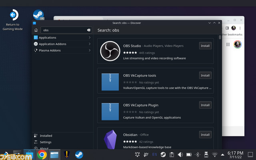256x160 pixels.
Task: Show hidden system tray icons arrow
Action: [222, 155]
